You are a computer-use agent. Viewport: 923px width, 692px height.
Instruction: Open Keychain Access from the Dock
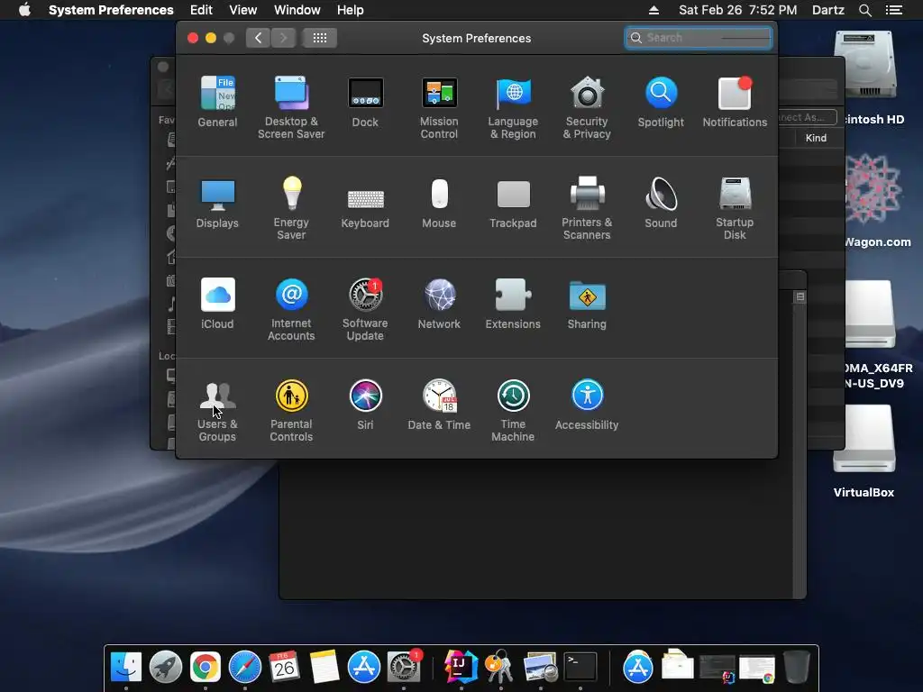[x=500, y=668]
